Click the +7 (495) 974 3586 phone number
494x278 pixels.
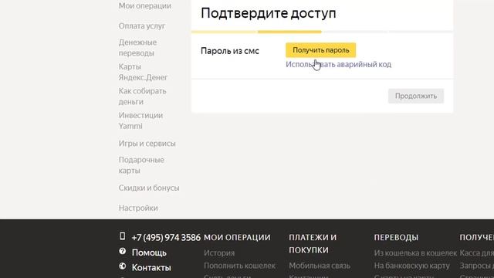166,237
